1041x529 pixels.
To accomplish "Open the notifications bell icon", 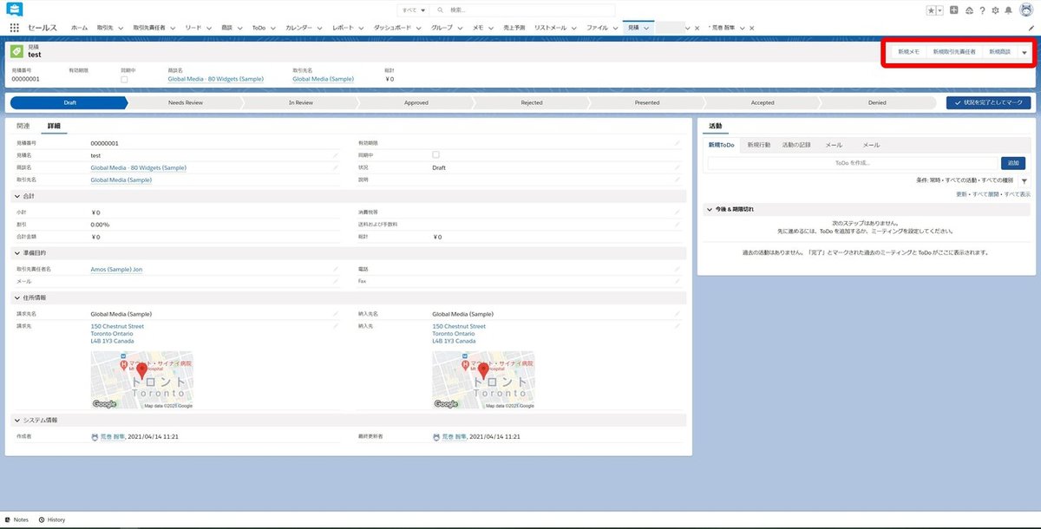I will coord(1008,10).
